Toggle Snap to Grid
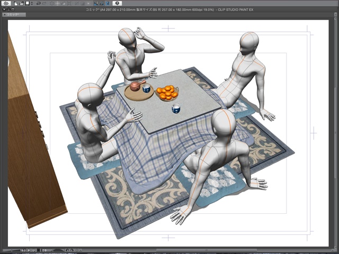Viewport: 339px width, 254px height. click(108, 4)
